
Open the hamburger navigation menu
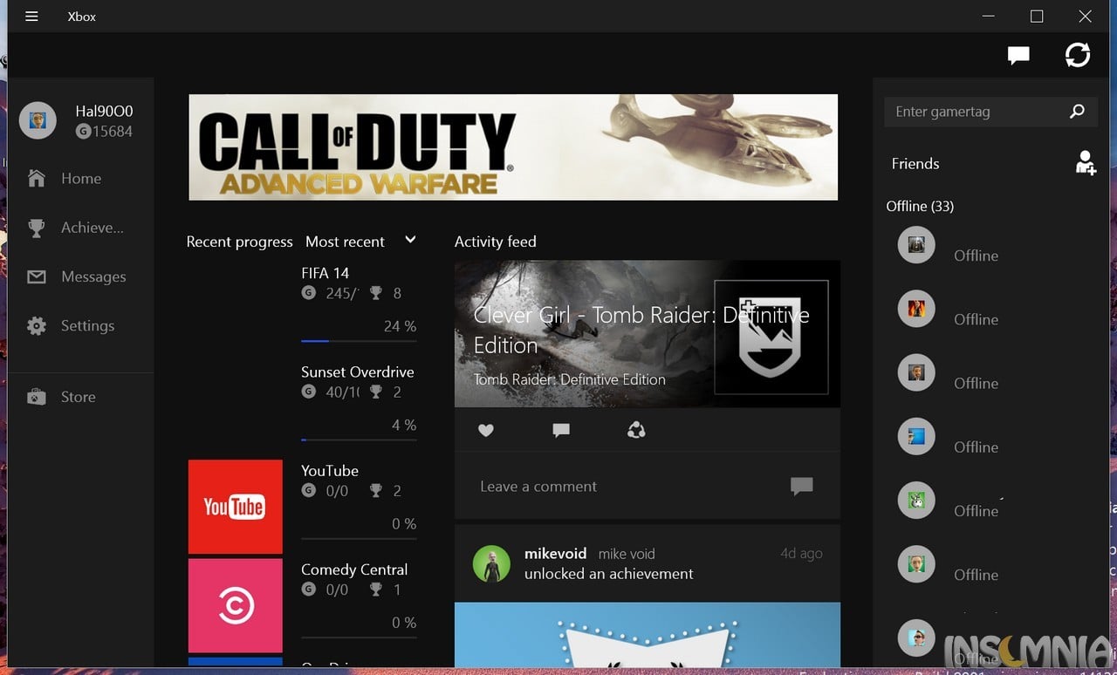[x=31, y=17]
